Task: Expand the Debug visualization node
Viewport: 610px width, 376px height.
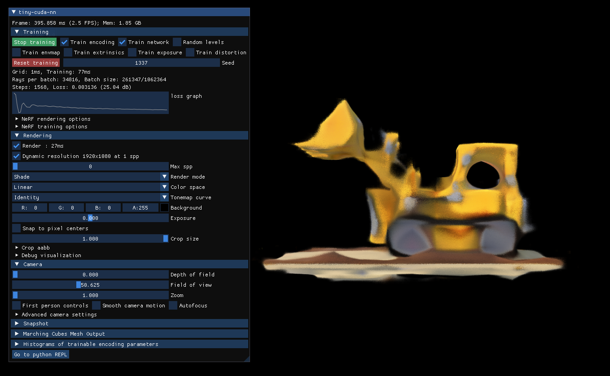Action: click(48, 255)
